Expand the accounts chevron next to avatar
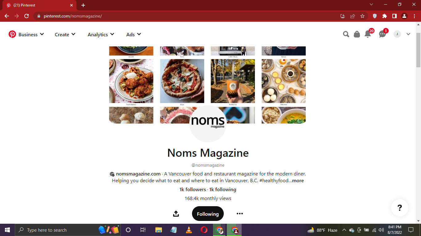The image size is (421, 236). tap(408, 34)
